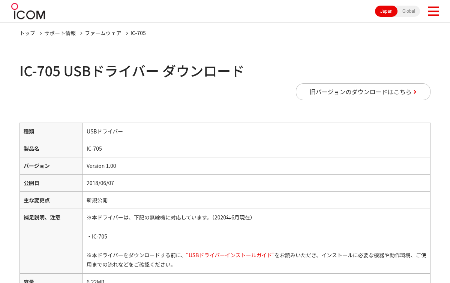
Task: Click the ・IC-705 list entry in notes
Action: click(97, 237)
